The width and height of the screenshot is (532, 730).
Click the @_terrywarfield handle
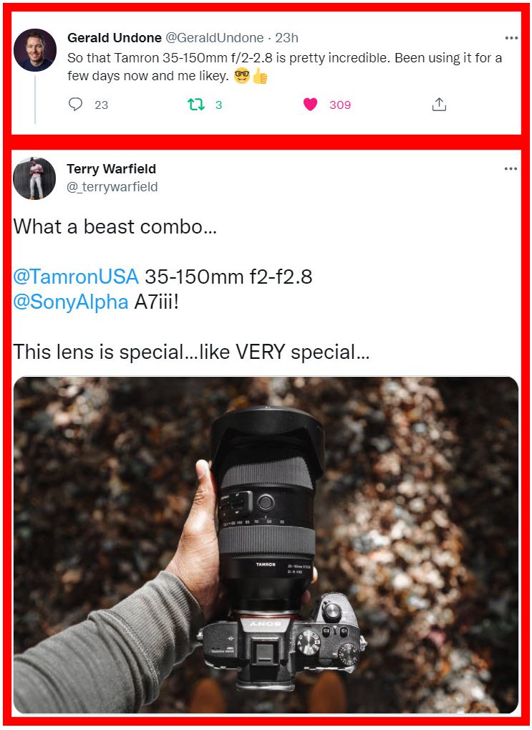click(x=112, y=187)
